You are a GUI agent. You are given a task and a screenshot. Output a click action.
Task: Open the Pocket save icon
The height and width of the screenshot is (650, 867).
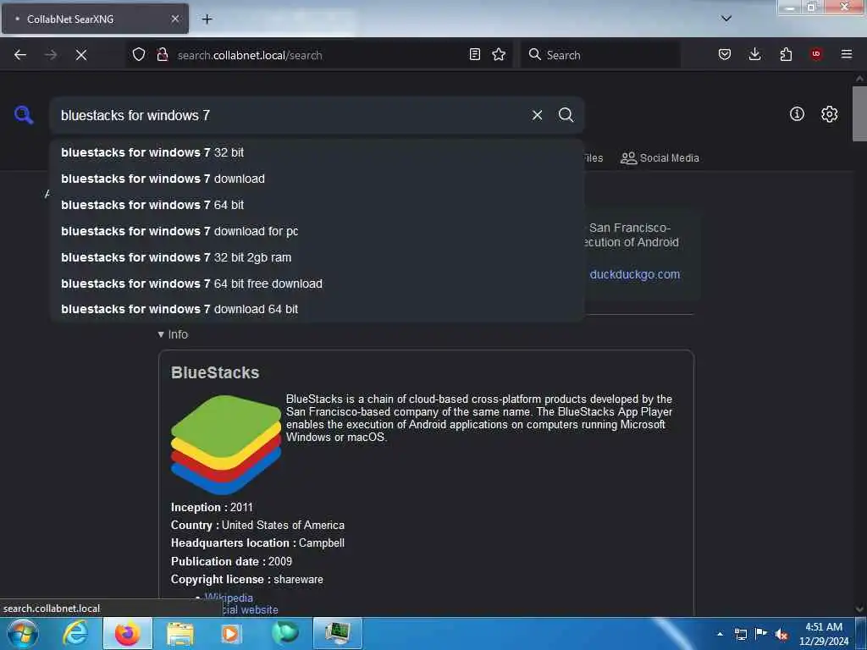725,54
